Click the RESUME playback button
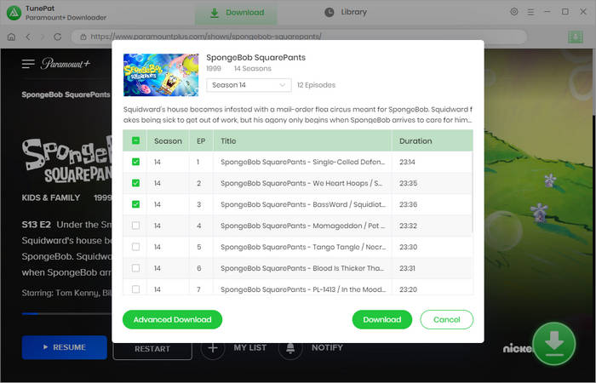This screenshot has height=383, width=596. coord(64,347)
